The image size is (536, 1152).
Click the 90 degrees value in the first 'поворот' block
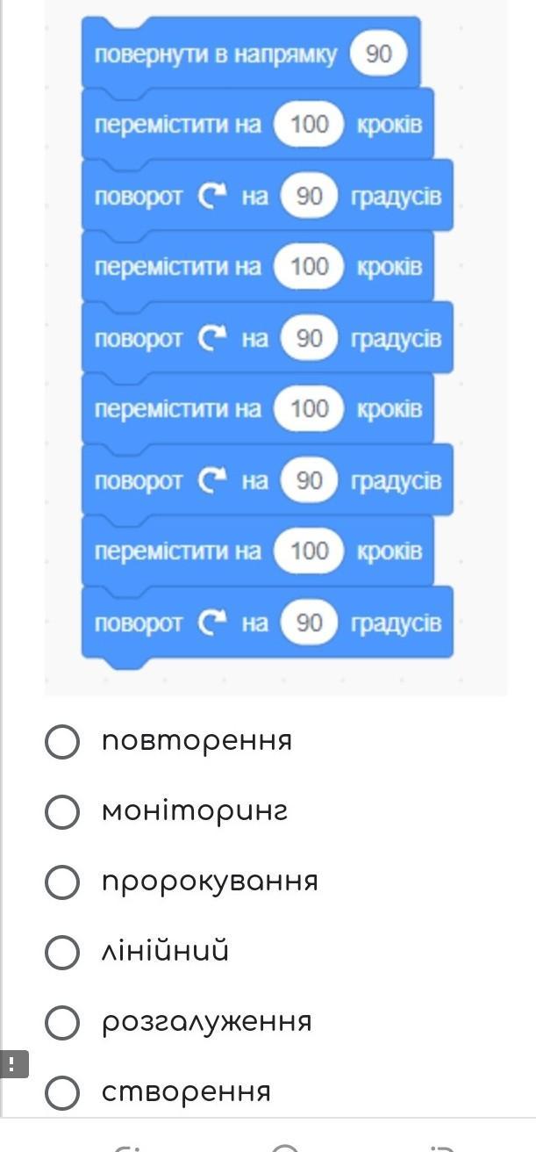point(309,196)
